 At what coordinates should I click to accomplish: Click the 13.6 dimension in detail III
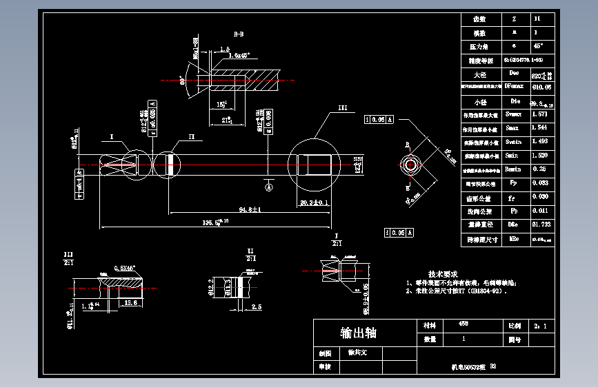(131, 303)
